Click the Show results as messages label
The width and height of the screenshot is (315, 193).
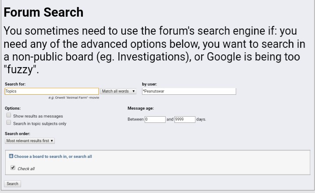pyautogui.click(x=38, y=116)
